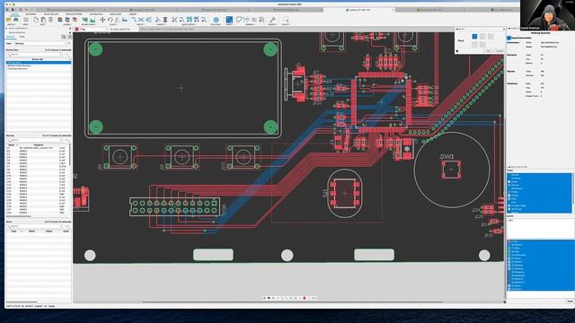Switch to the View tab in the left panel
The width and height of the screenshot is (575, 323).
[22, 37]
